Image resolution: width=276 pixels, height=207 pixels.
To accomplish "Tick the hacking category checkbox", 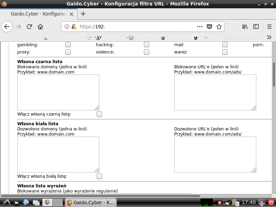I will (147, 45).
